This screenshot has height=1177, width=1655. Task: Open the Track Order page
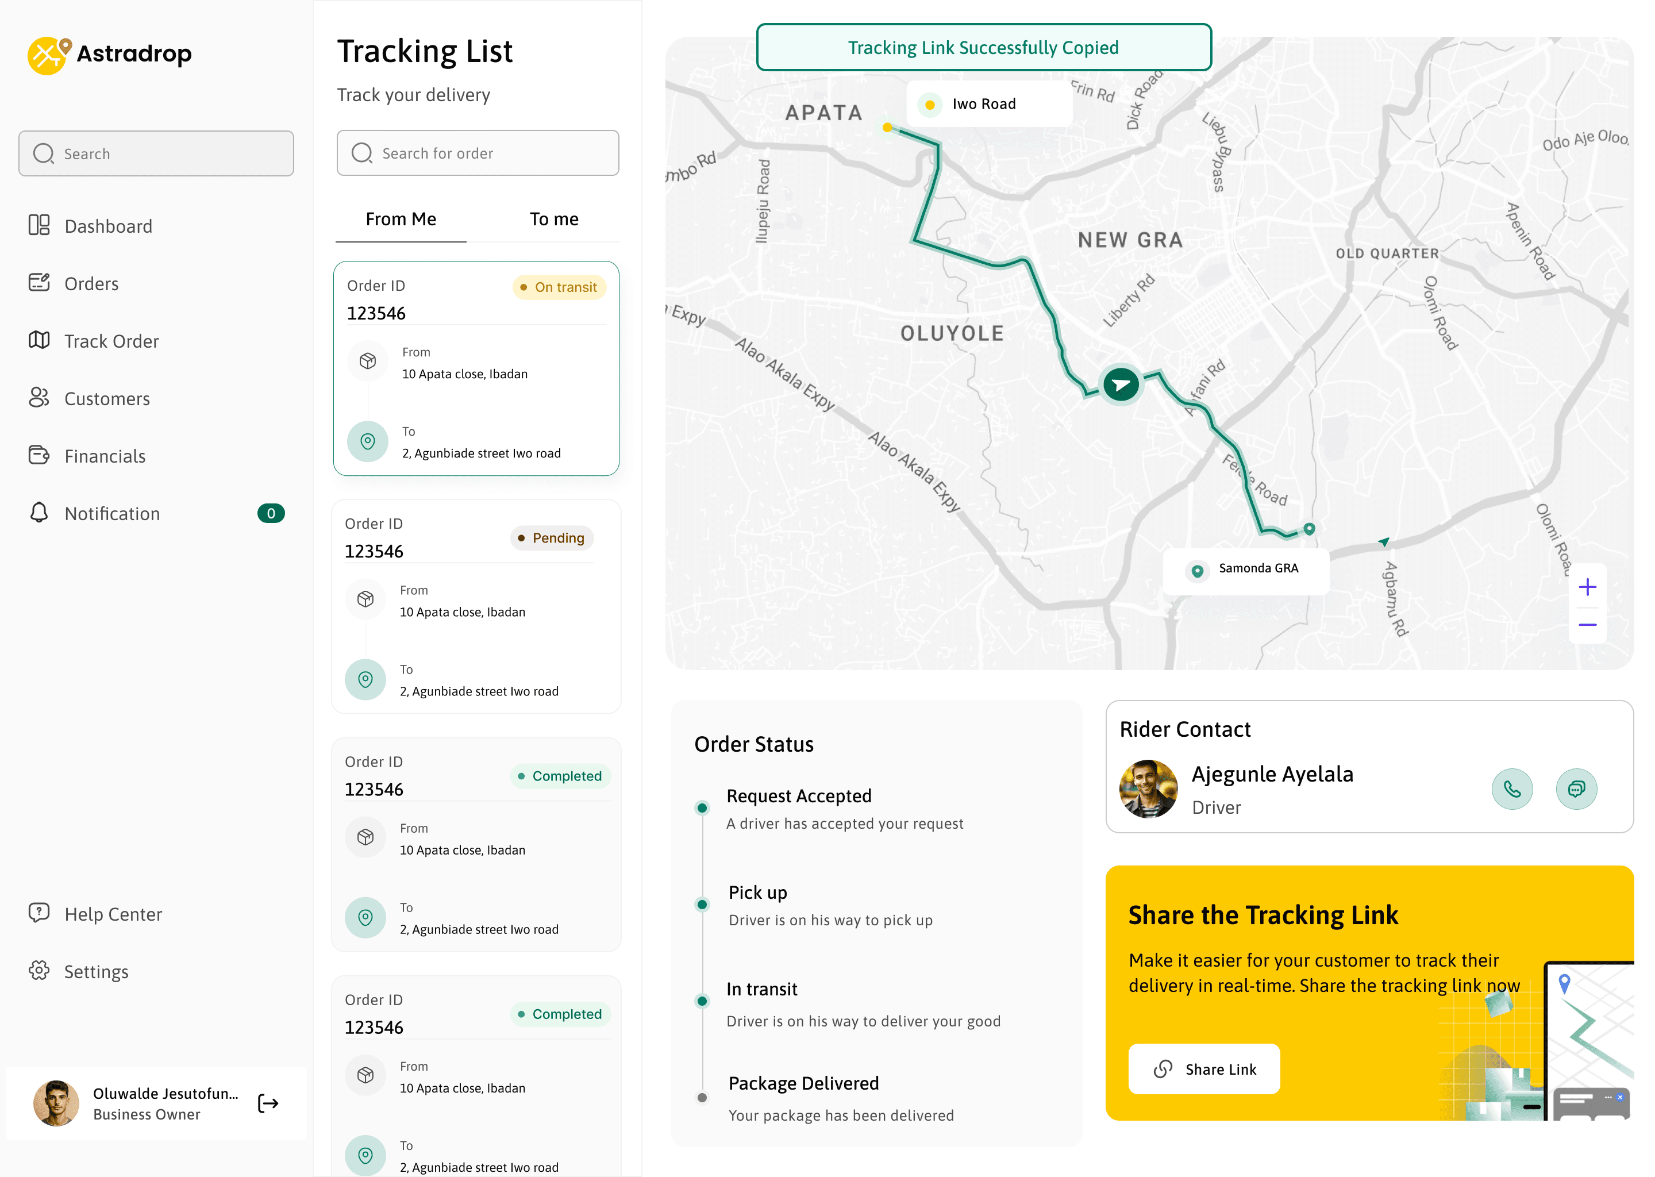coord(111,341)
